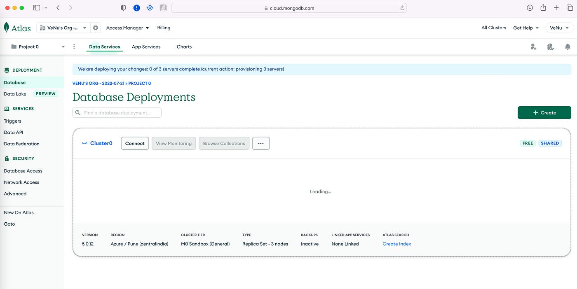Screen dimensions: 577x289
Task: Open Network Access in sidebar
Action: [21, 182]
